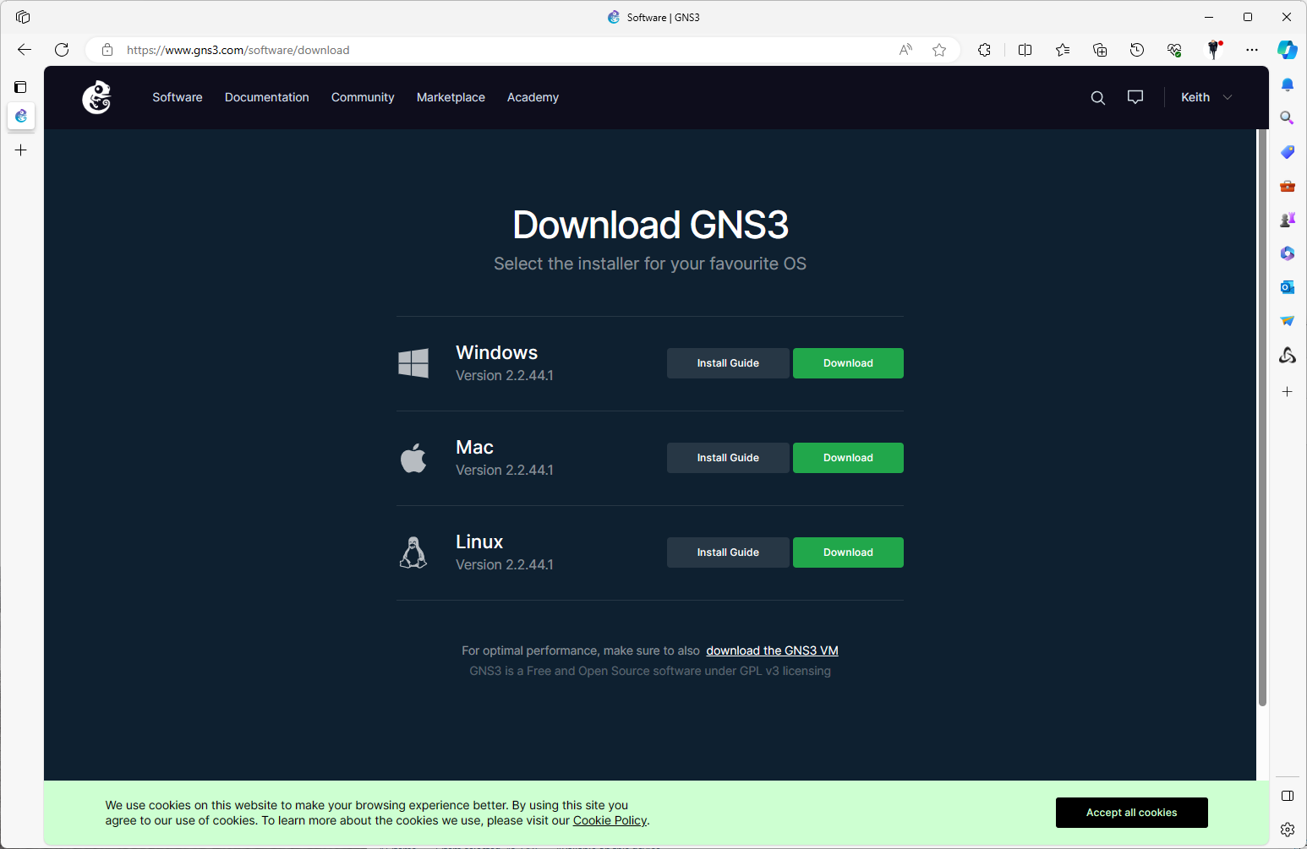Click the Windows logo next to version 2.2.44.1

click(x=413, y=362)
